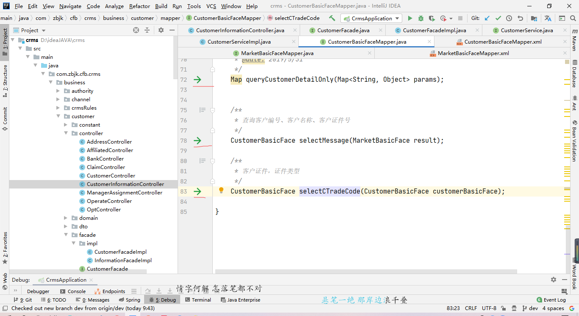Image resolution: width=579 pixels, height=316 pixels.
Task: Click selectCTradeCode breadcrumb in navigation bar
Action: pos(293,18)
